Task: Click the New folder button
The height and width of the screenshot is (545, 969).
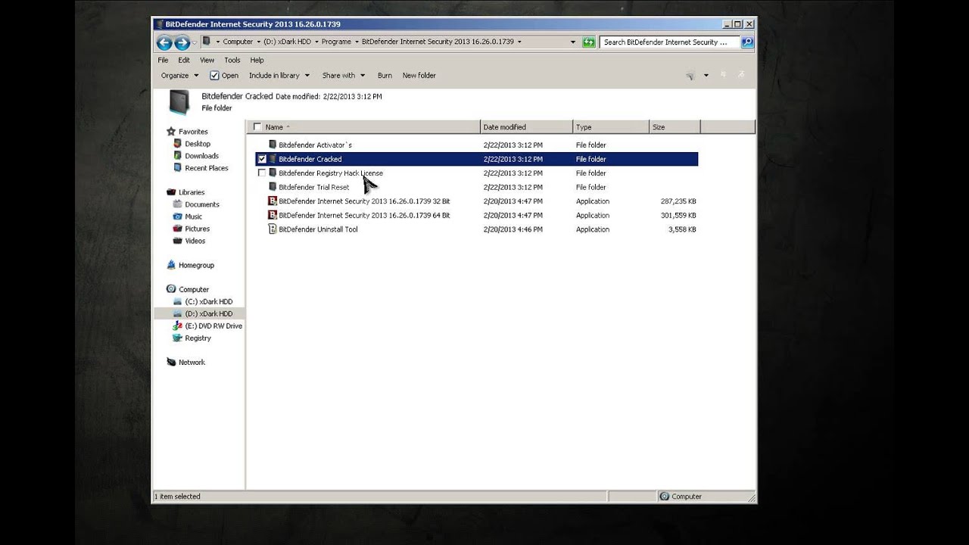Action: tap(419, 76)
